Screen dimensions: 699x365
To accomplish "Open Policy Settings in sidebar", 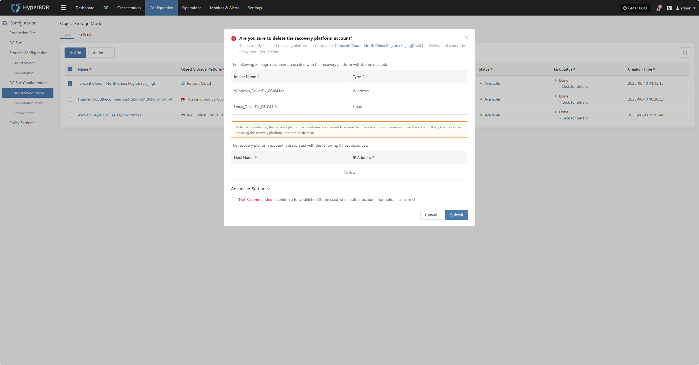I will tap(22, 123).
